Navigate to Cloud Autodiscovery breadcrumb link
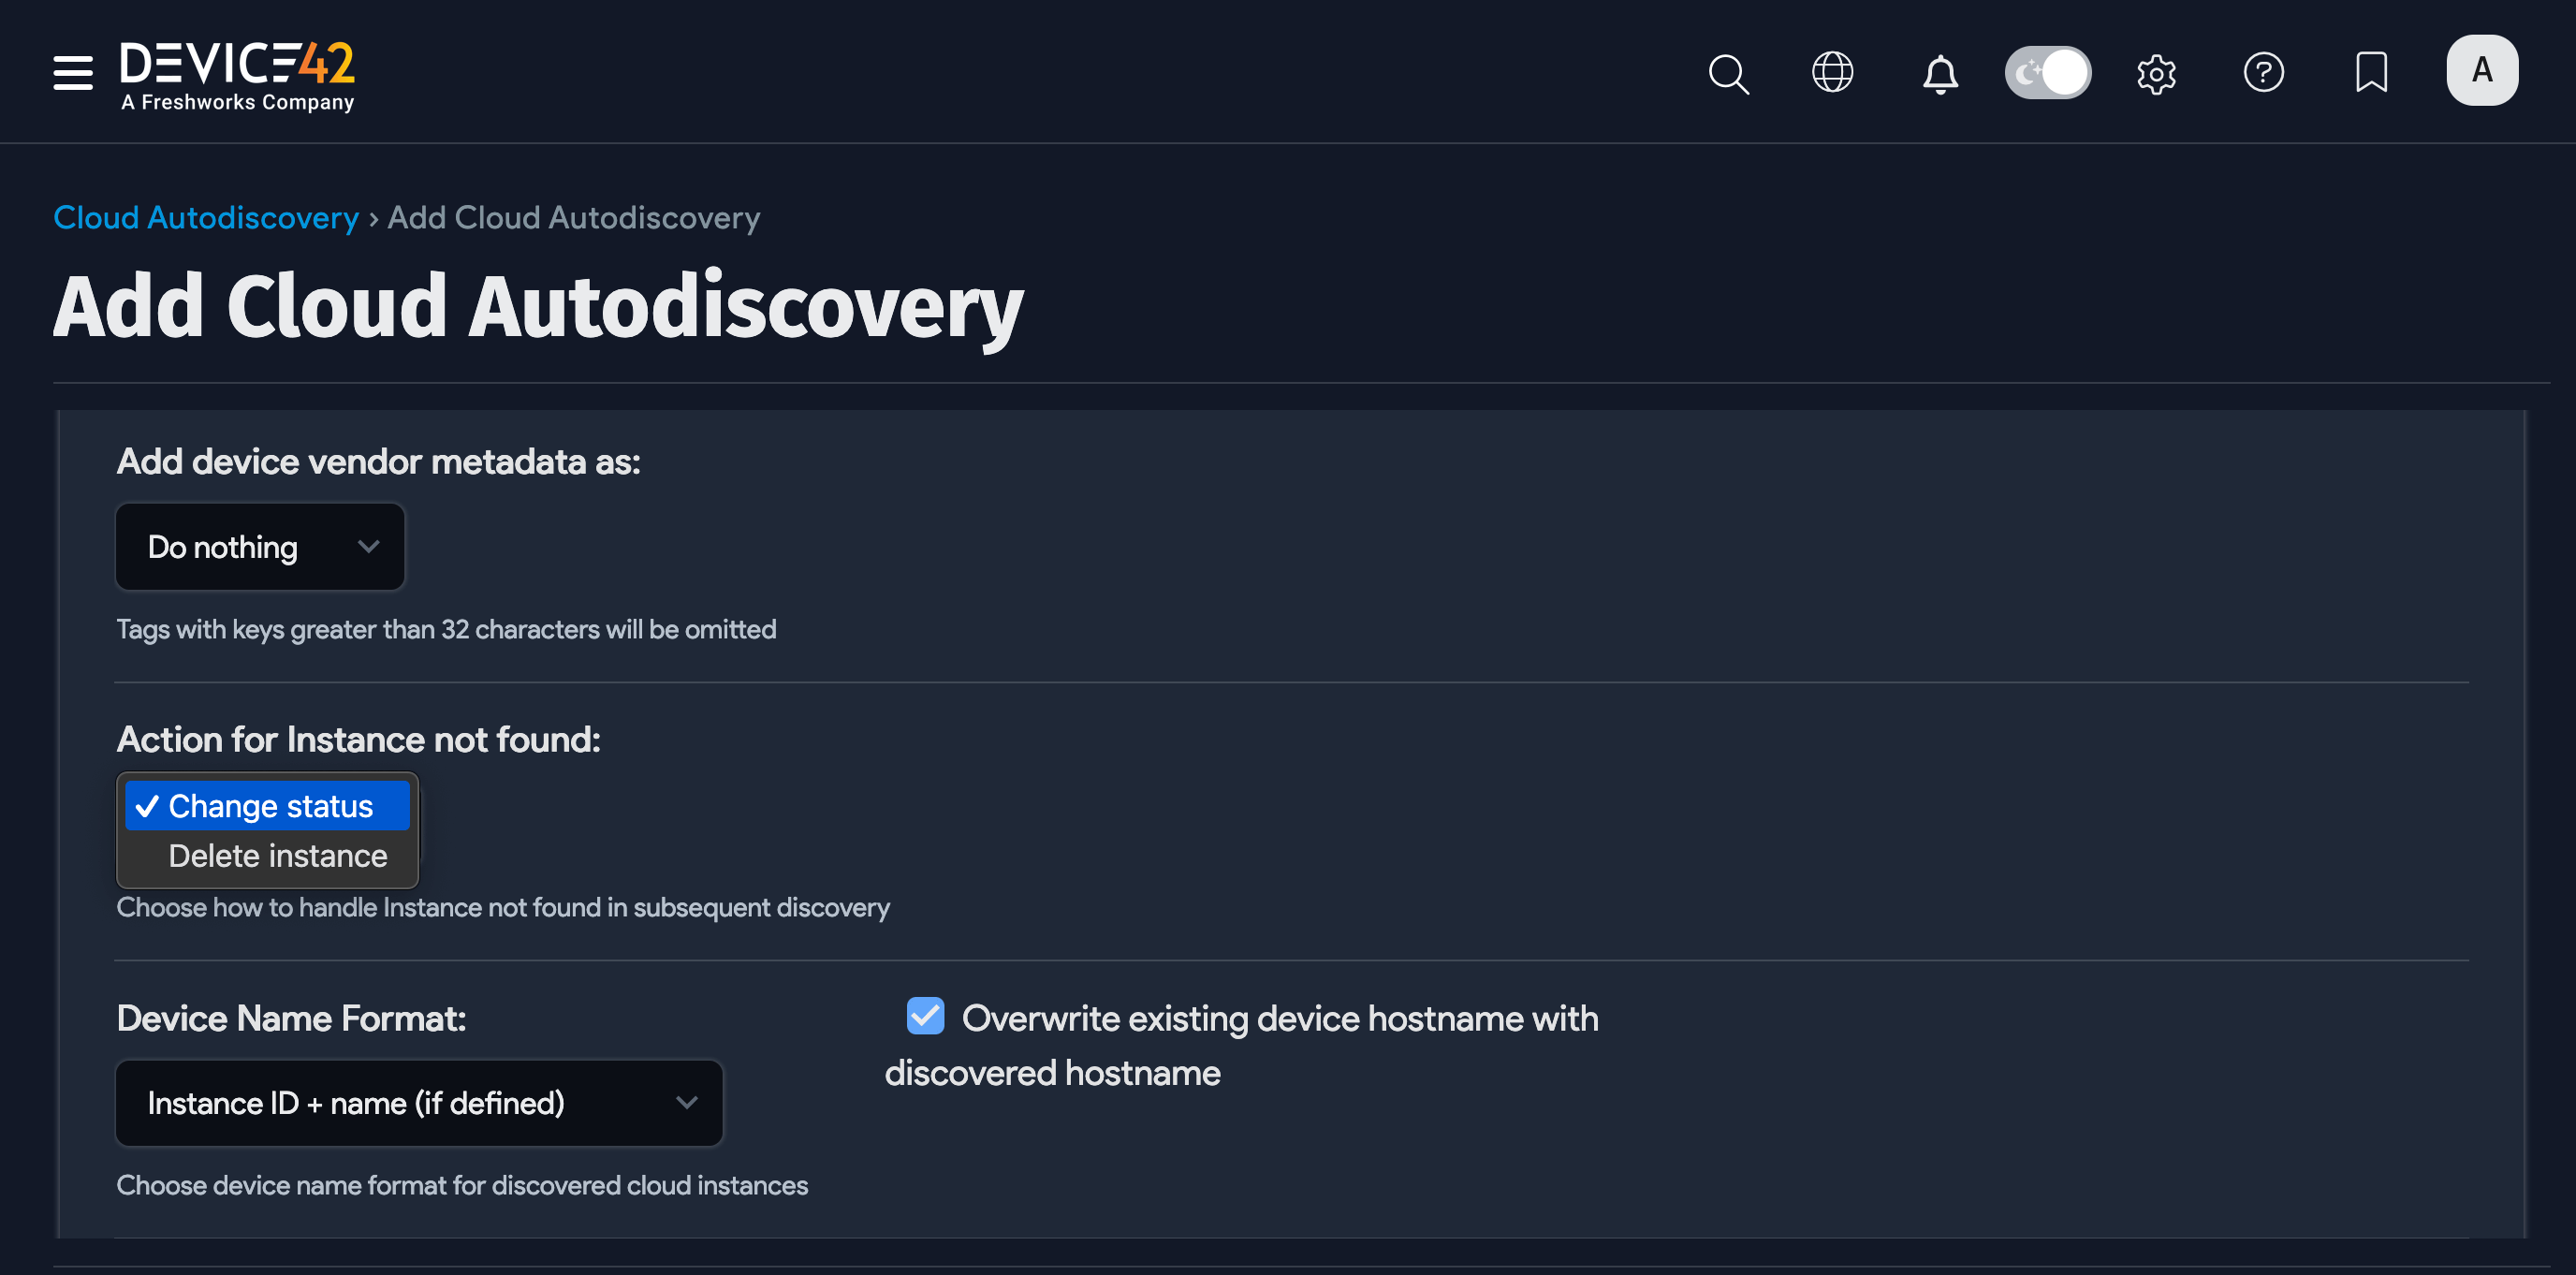The height and width of the screenshot is (1275, 2576). click(205, 217)
